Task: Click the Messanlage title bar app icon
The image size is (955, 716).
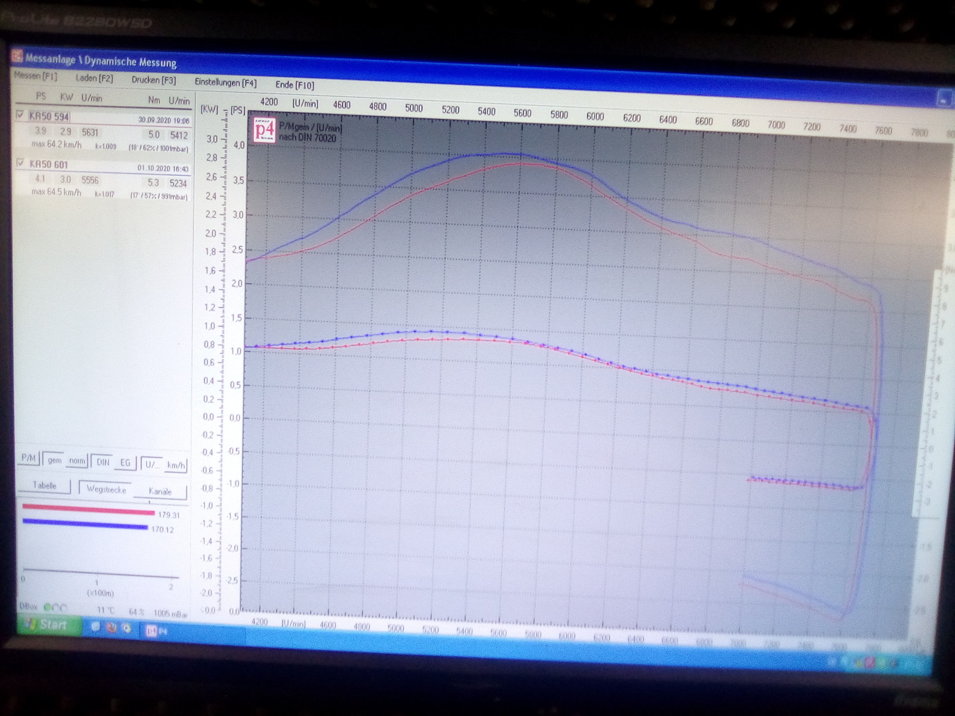Action: click(x=16, y=56)
